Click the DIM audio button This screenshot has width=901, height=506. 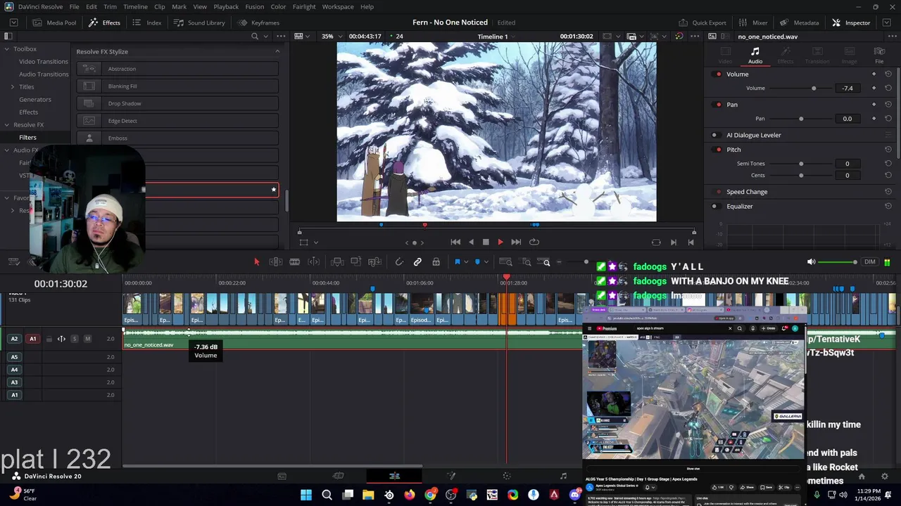870,262
